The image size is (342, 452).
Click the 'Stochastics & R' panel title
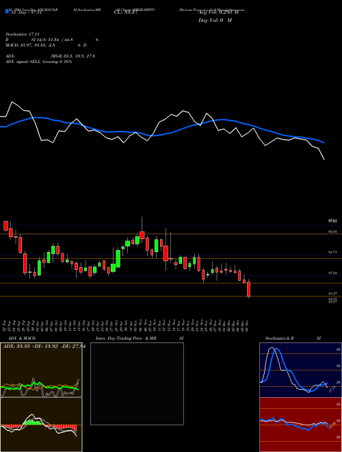click(279, 338)
